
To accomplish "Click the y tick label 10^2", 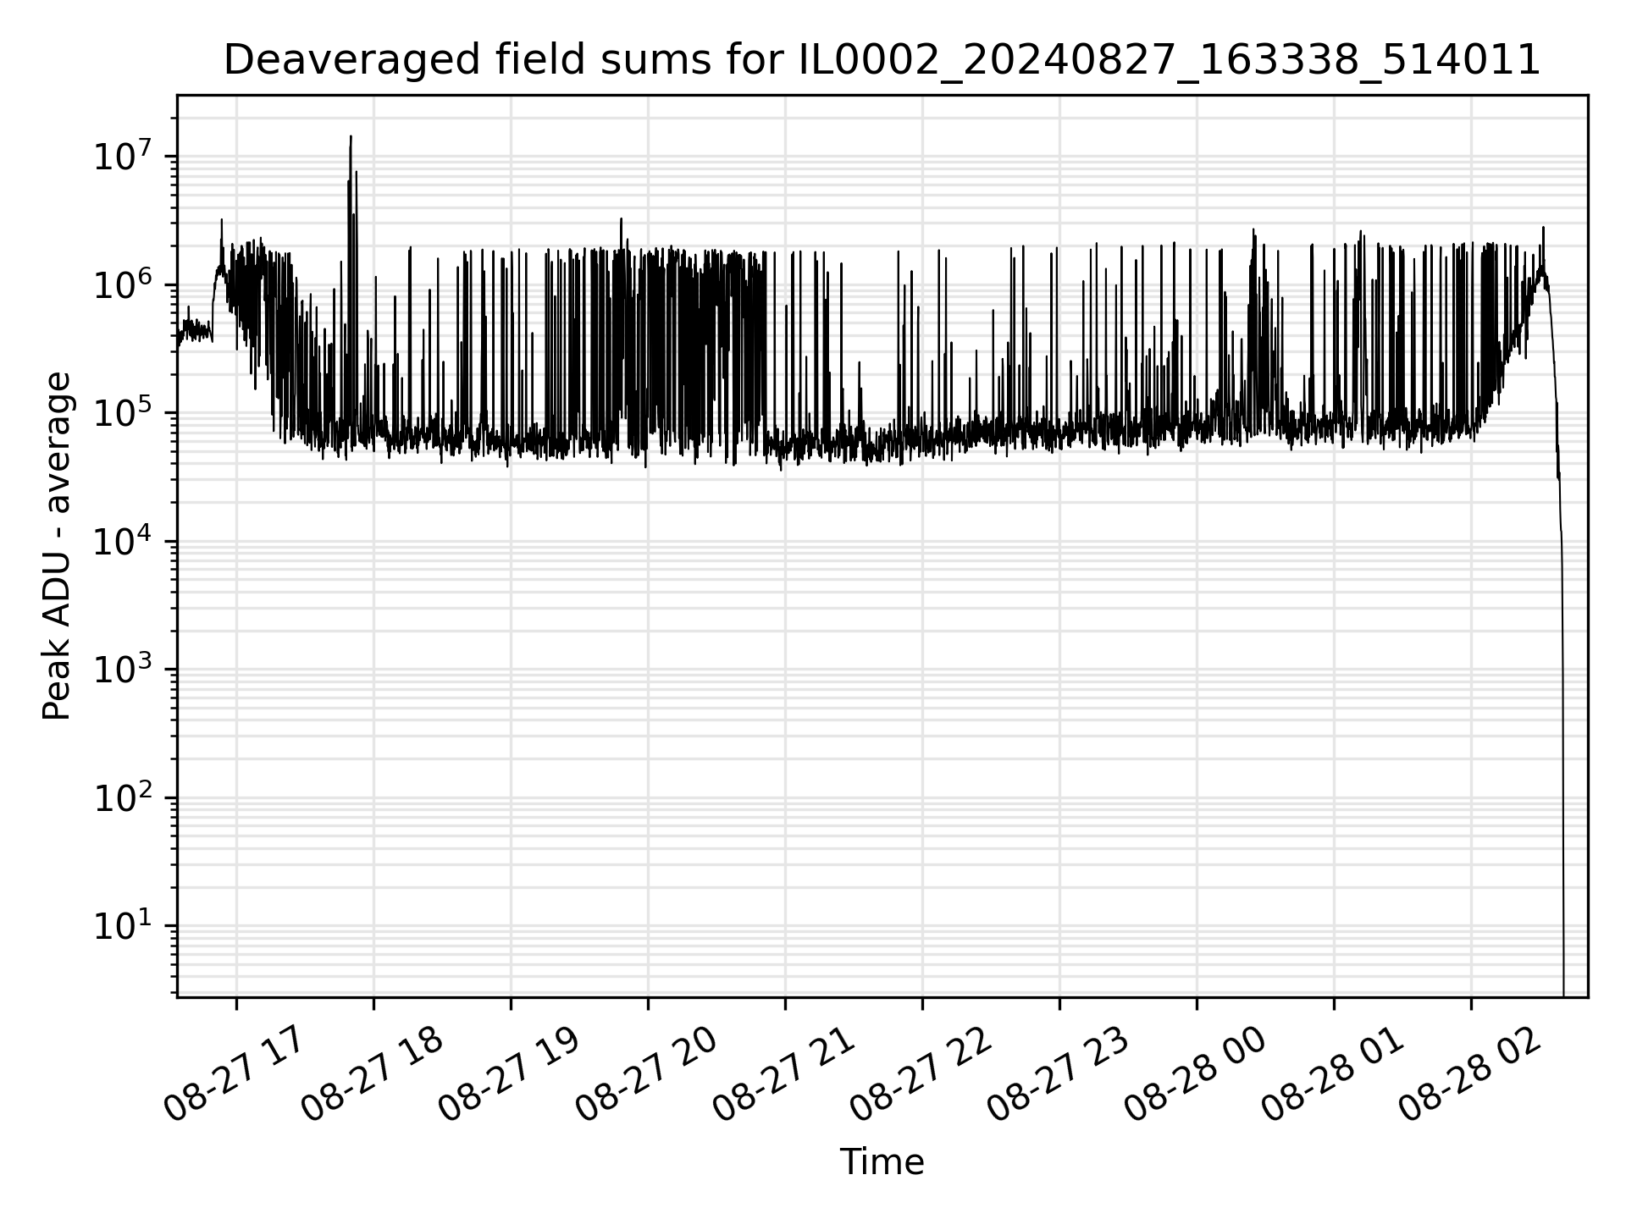I will [124, 796].
